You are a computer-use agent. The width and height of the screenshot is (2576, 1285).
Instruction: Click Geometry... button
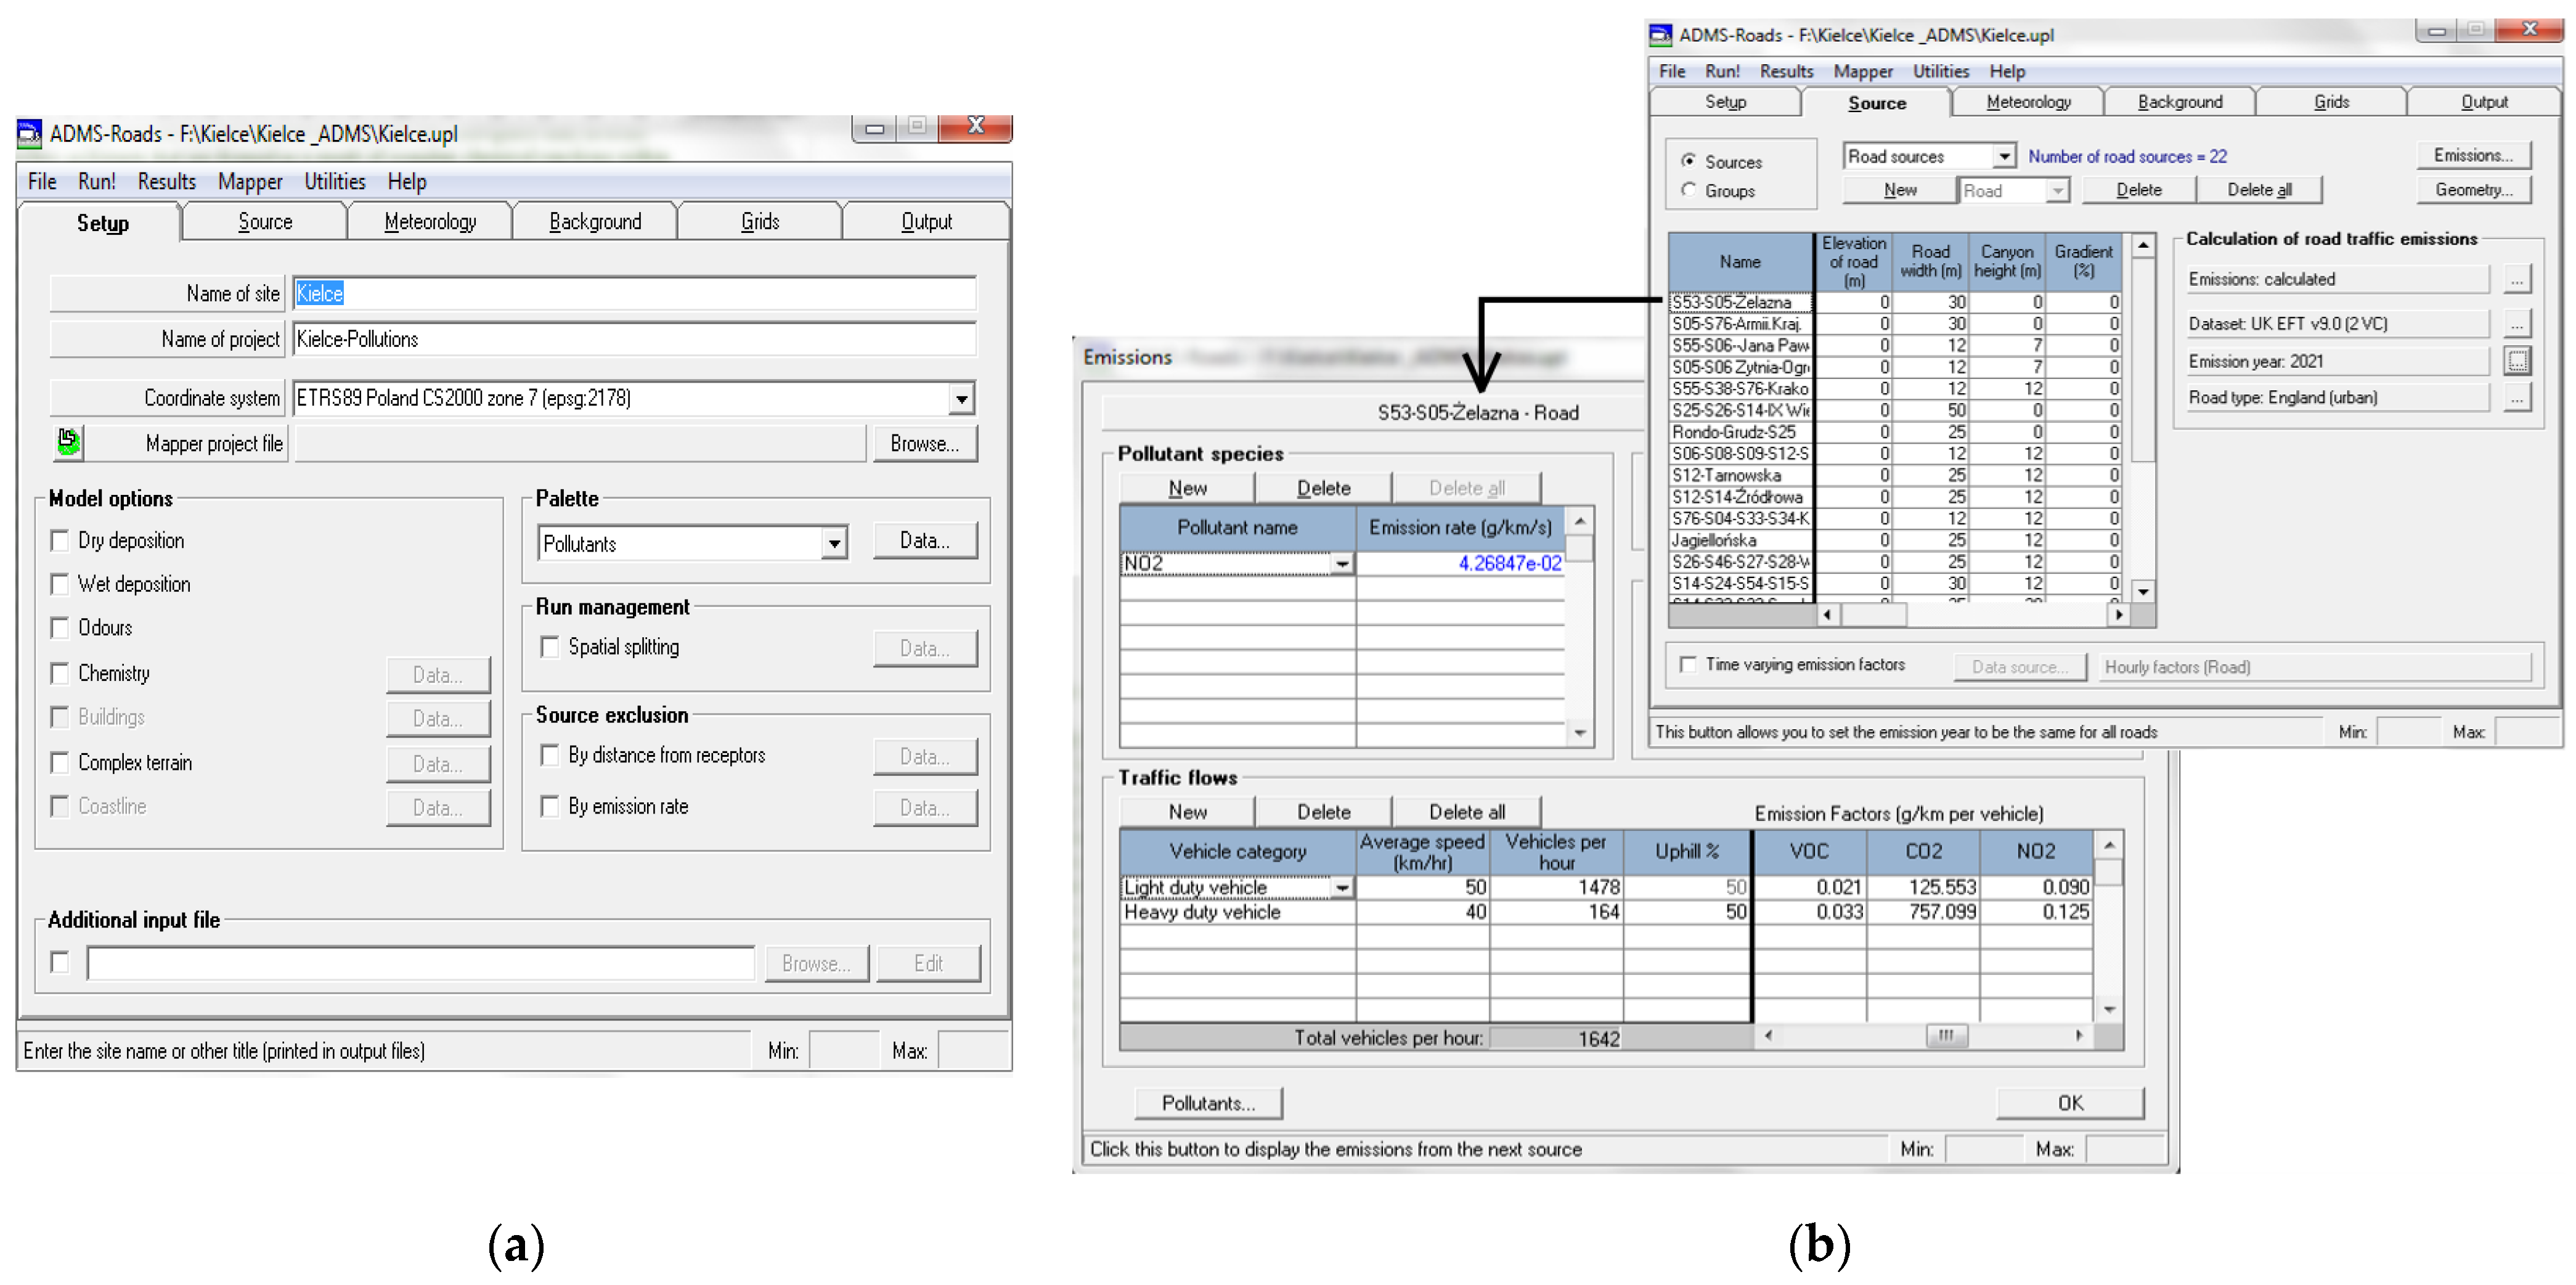[x=2473, y=190]
